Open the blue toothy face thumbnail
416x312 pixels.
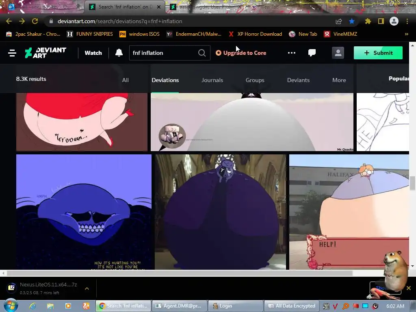click(84, 212)
